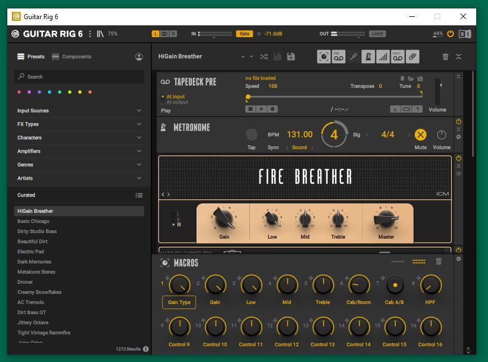488x362 pixels.
Task: Click the preset Search field
Action: coord(79,77)
